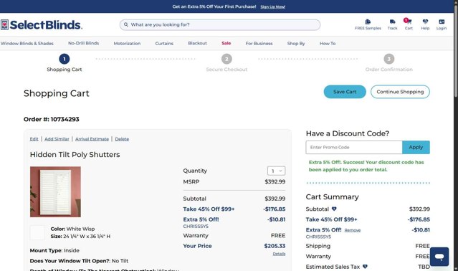Click the discount success message
Image resolution: width=458 pixels, height=271 pixels.
[x=366, y=166]
